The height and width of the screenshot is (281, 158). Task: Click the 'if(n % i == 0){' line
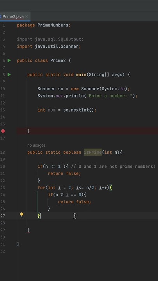(67, 195)
